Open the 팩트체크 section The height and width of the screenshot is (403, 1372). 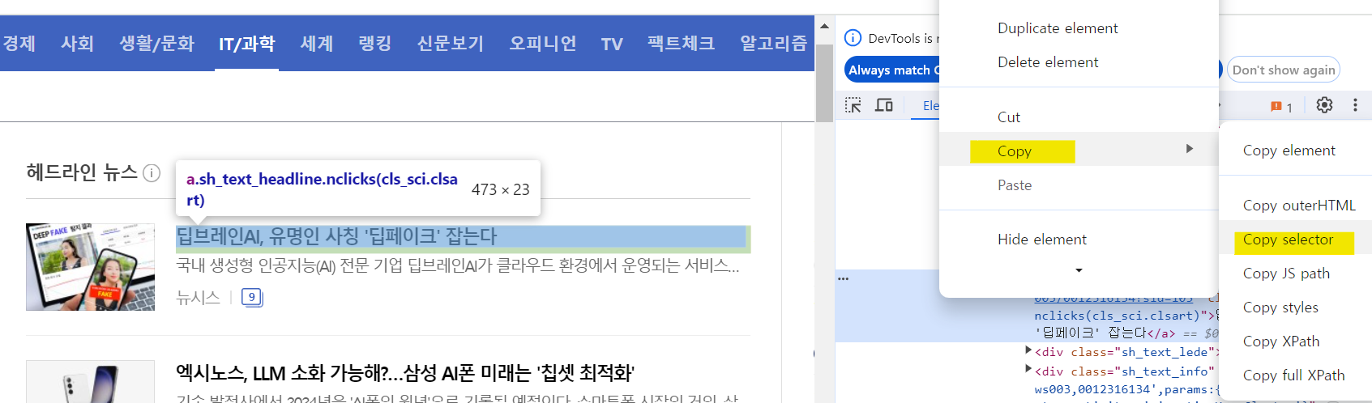pyautogui.click(x=682, y=44)
